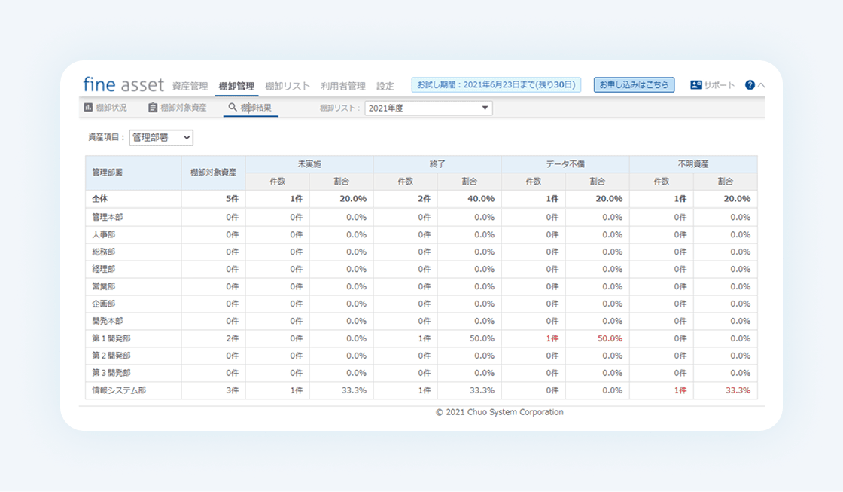843x492 pixels.
Task: Click the 全体 row label
Action: 100,199
